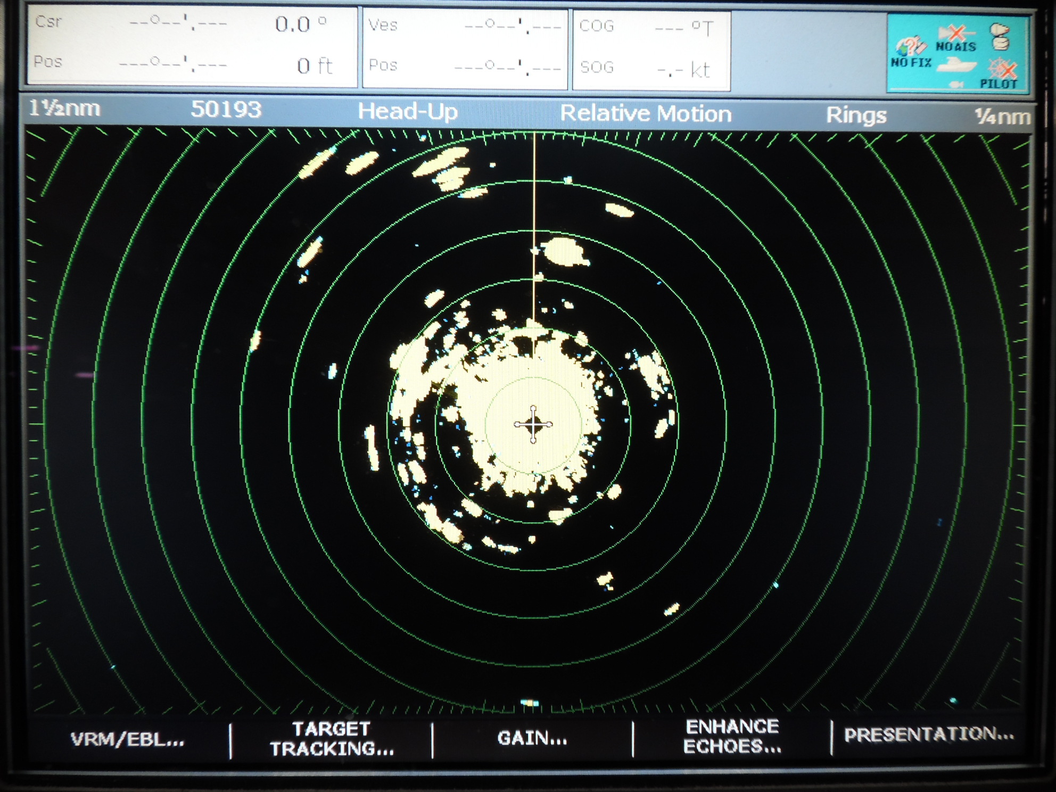Viewport: 1056px width, 792px height.
Task: Click the white boat icon in databar
Action: (x=956, y=65)
